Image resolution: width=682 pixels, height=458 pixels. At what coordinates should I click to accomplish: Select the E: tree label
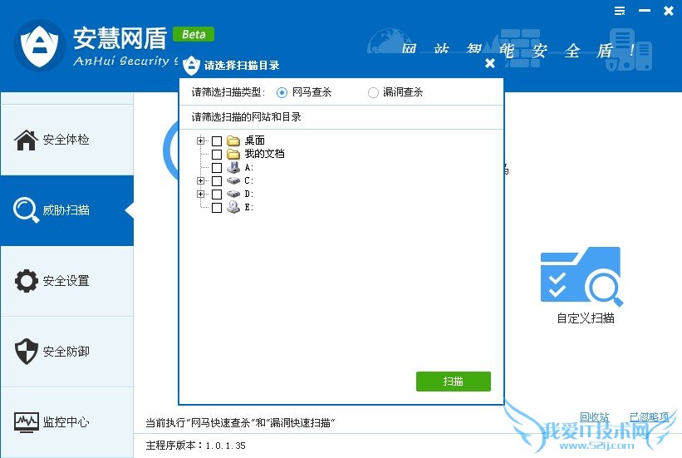tap(248, 207)
